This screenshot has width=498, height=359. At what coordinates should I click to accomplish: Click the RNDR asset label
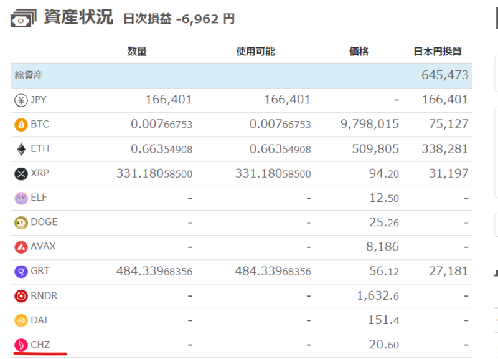44,295
